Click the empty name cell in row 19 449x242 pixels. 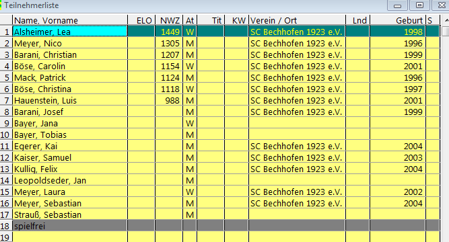(x=70, y=237)
